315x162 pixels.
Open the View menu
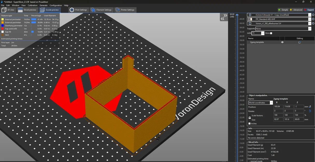point(24,5)
